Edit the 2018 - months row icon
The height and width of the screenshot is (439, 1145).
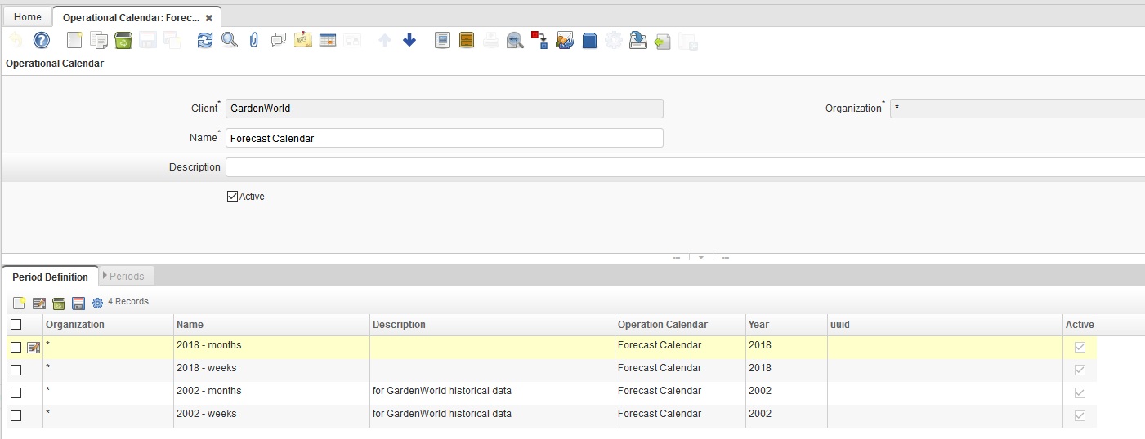coord(34,347)
